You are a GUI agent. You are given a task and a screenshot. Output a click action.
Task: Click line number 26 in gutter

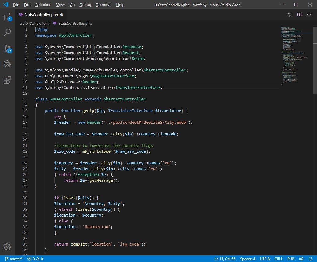[x=25, y=174]
